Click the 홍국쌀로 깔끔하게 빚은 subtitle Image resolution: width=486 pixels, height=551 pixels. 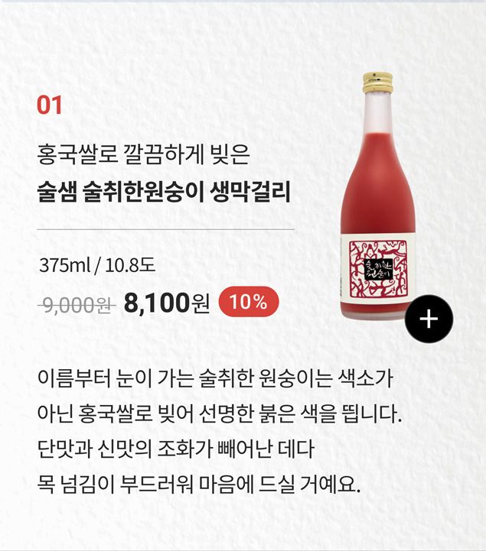coord(144,154)
